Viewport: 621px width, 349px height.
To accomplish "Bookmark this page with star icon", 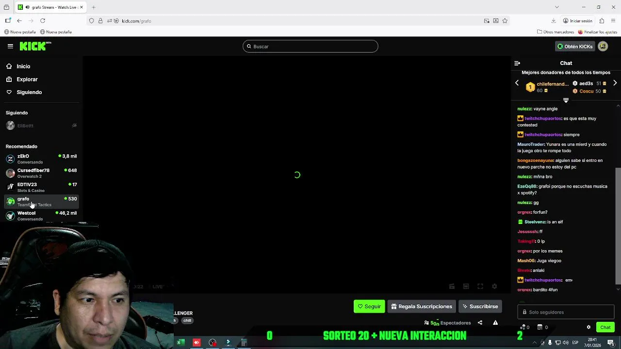I will pyautogui.click(x=505, y=21).
